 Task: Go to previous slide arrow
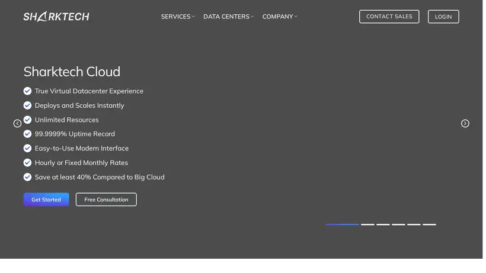[x=17, y=124]
